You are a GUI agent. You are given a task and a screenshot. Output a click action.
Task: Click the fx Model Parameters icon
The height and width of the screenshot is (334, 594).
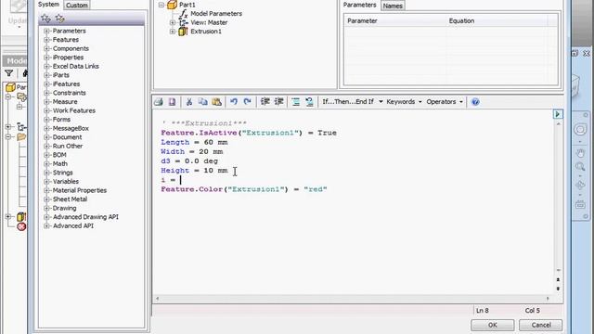(x=184, y=14)
